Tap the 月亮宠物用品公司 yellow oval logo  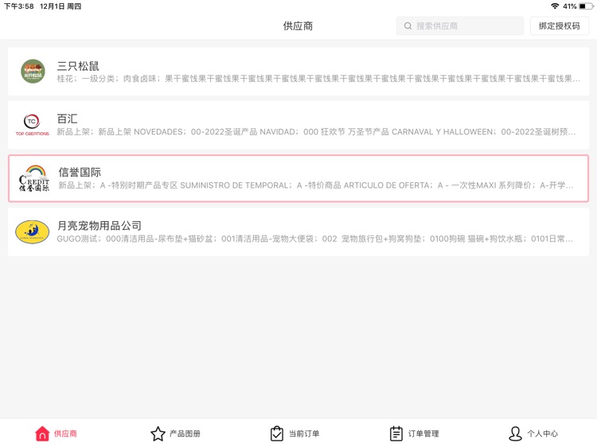pos(33,231)
